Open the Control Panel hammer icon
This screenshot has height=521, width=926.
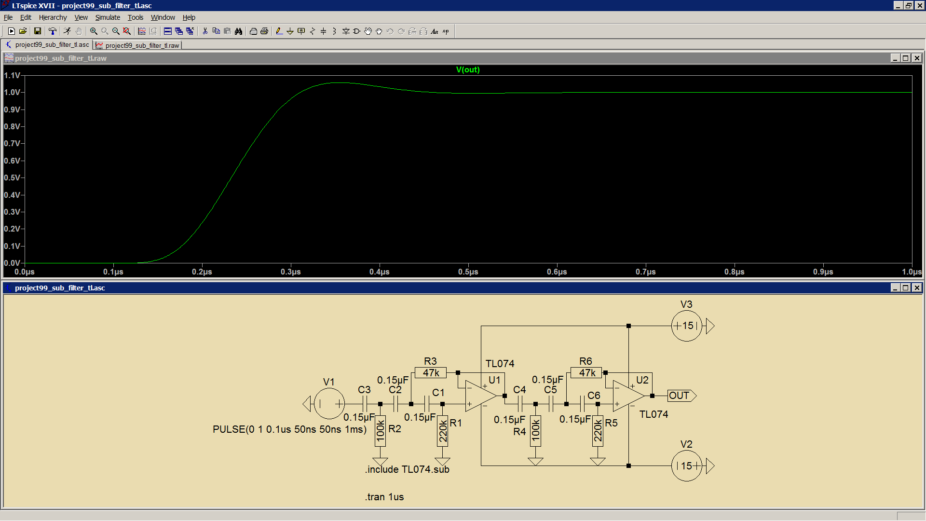(53, 31)
